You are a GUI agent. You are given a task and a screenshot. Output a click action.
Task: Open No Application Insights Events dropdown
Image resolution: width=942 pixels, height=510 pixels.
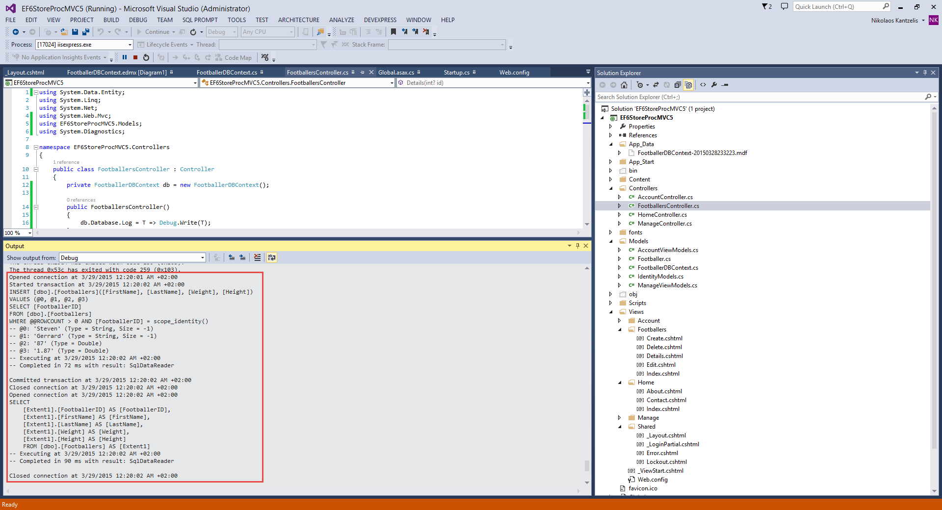[x=59, y=57]
